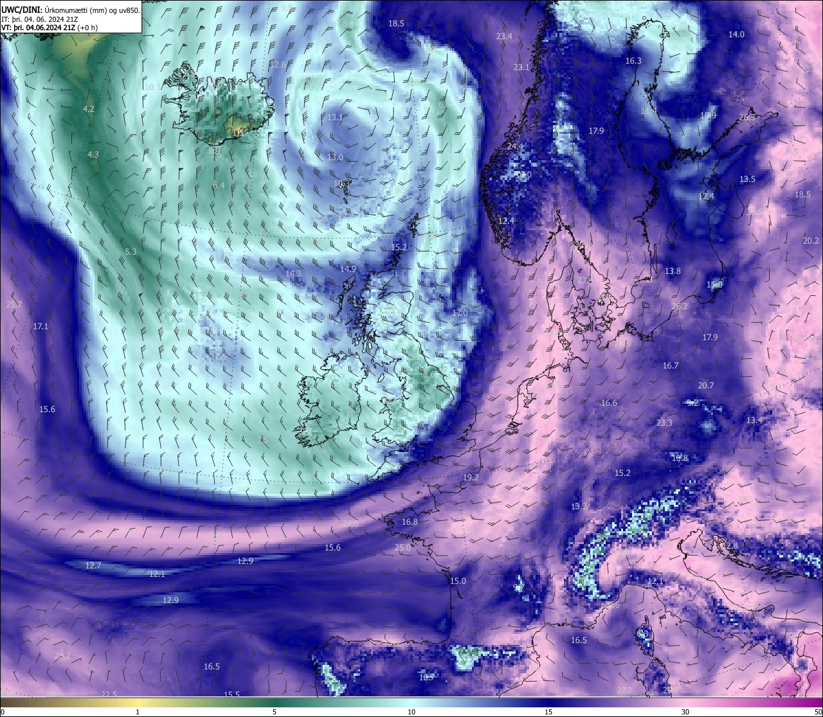The width and height of the screenshot is (823, 717).
Task: Click the 26.3 value over northern Finland
Action: (x=747, y=118)
